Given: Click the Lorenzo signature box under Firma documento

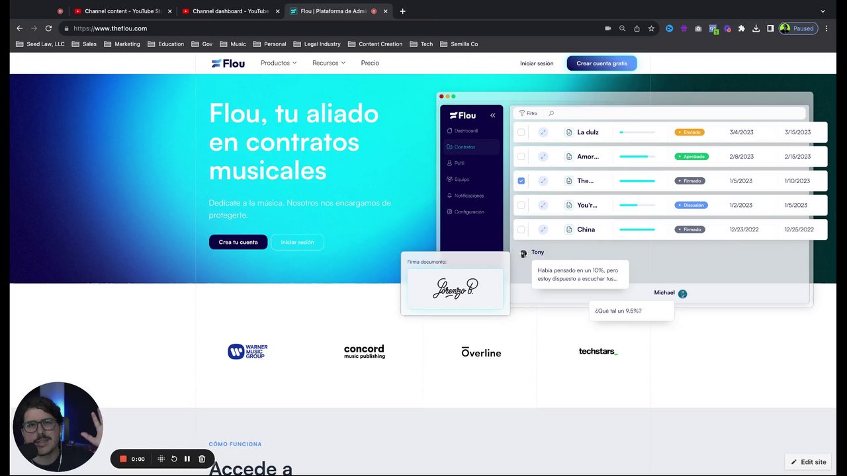Looking at the screenshot, I should point(455,288).
